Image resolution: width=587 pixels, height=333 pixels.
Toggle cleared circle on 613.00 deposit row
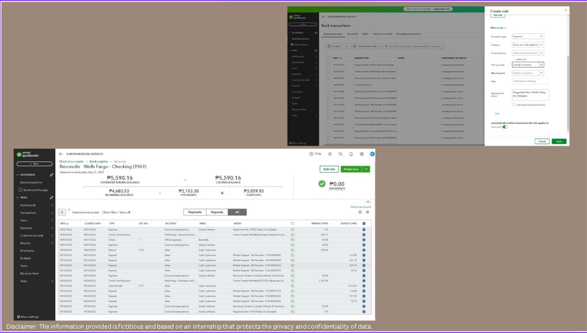coord(364,255)
